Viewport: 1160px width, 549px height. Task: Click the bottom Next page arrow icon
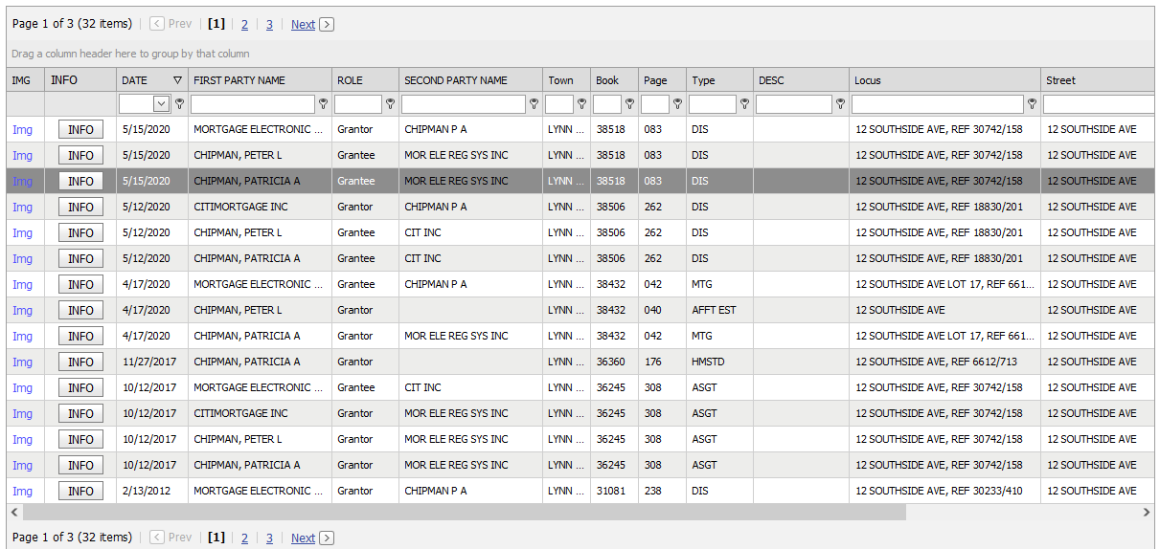327,538
